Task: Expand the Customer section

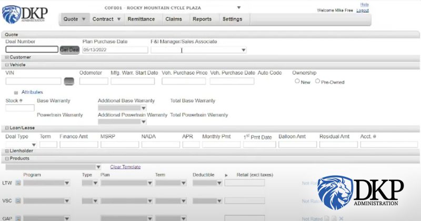Action: [x=7, y=57]
